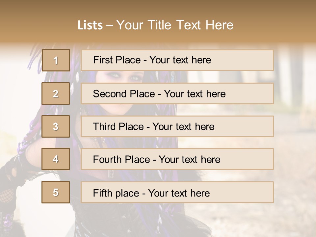Select the Fifth place text bar
316x237 pixels.
177,192
